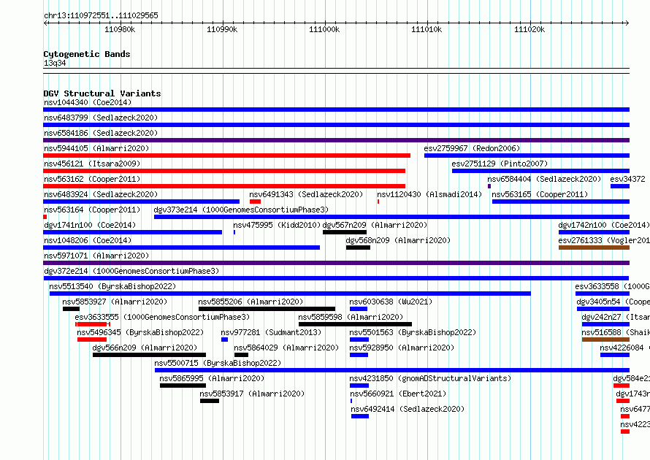The image size is (650, 460).
Task: Open nsv1120430 (Alsmadi2014) variant label
Action: click(x=429, y=194)
